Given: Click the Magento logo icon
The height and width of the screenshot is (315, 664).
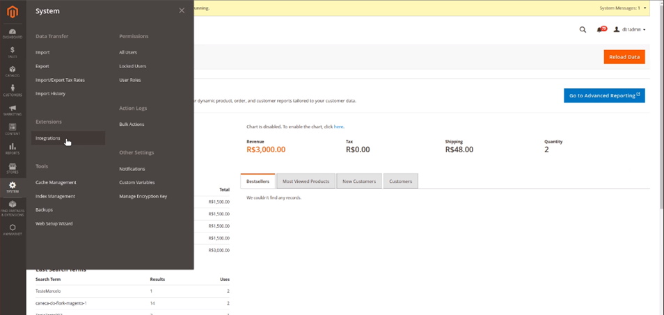Looking at the screenshot, I should click(x=13, y=13).
